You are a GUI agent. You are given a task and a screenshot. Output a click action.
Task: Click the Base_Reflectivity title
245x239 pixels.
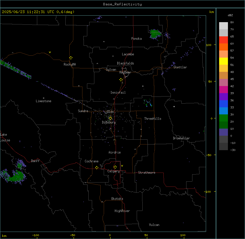[122, 4]
